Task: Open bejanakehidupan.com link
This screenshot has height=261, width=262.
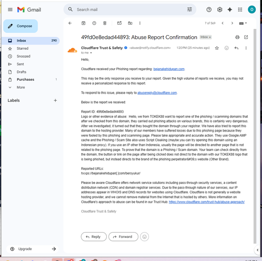Action: (x=169, y=69)
